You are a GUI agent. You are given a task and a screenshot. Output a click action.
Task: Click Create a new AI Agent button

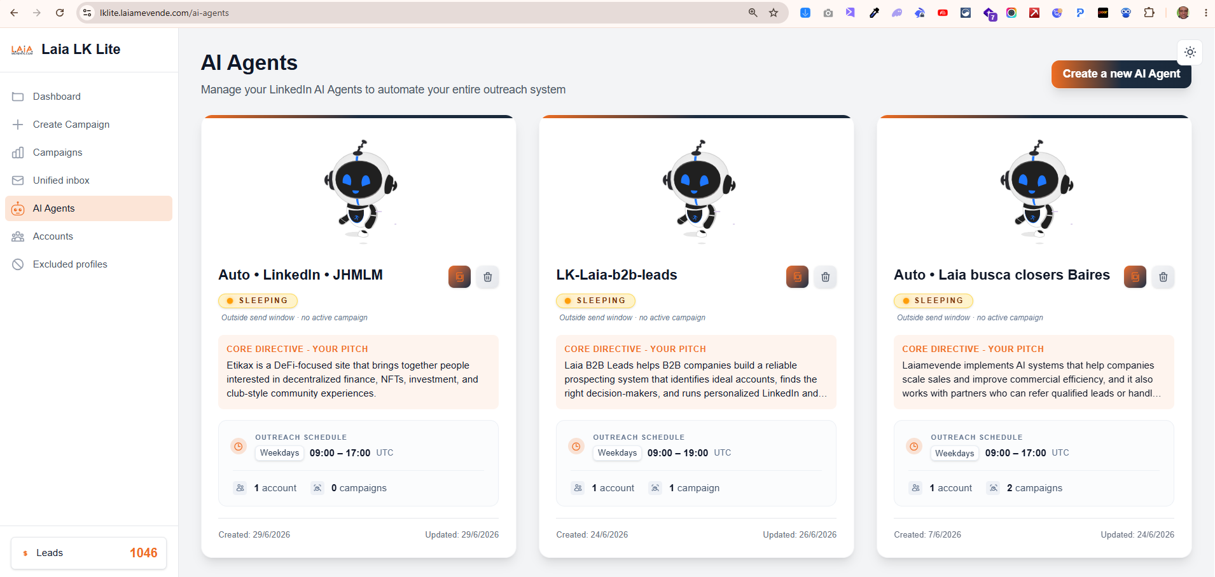point(1121,74)
